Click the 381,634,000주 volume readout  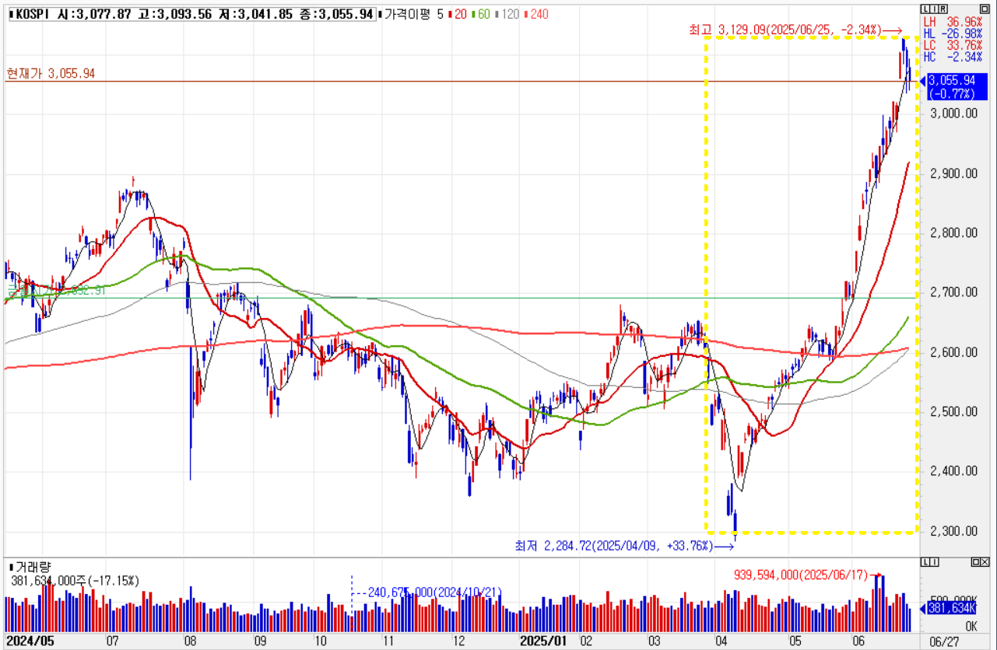point(75,580)
